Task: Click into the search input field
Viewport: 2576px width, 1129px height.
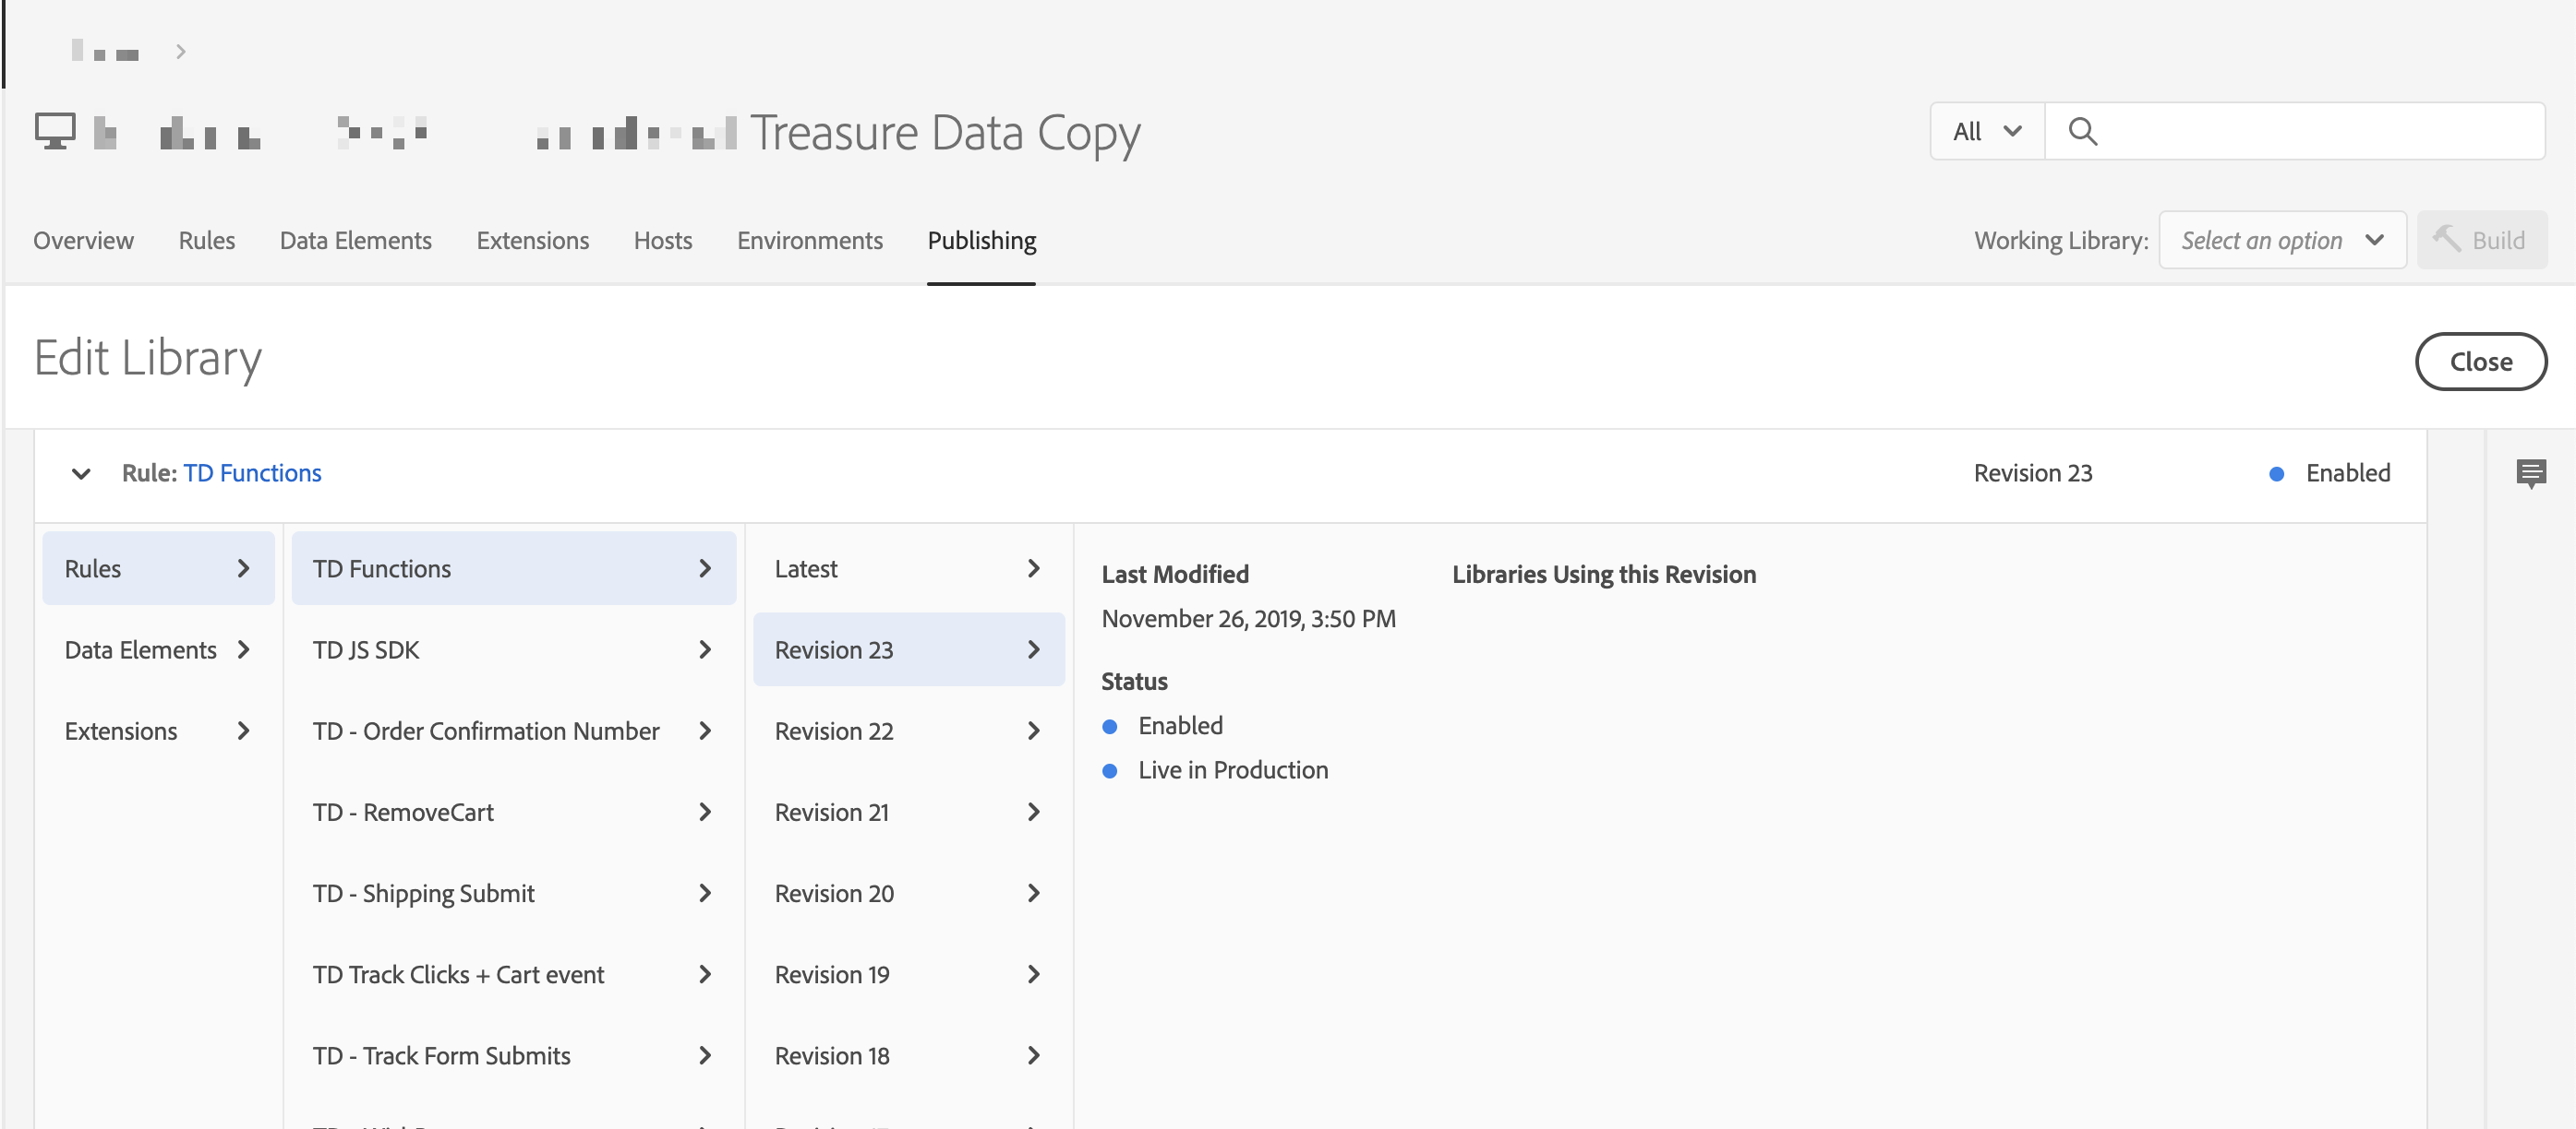Action: pyautogui.click(x=2320, y=131)
